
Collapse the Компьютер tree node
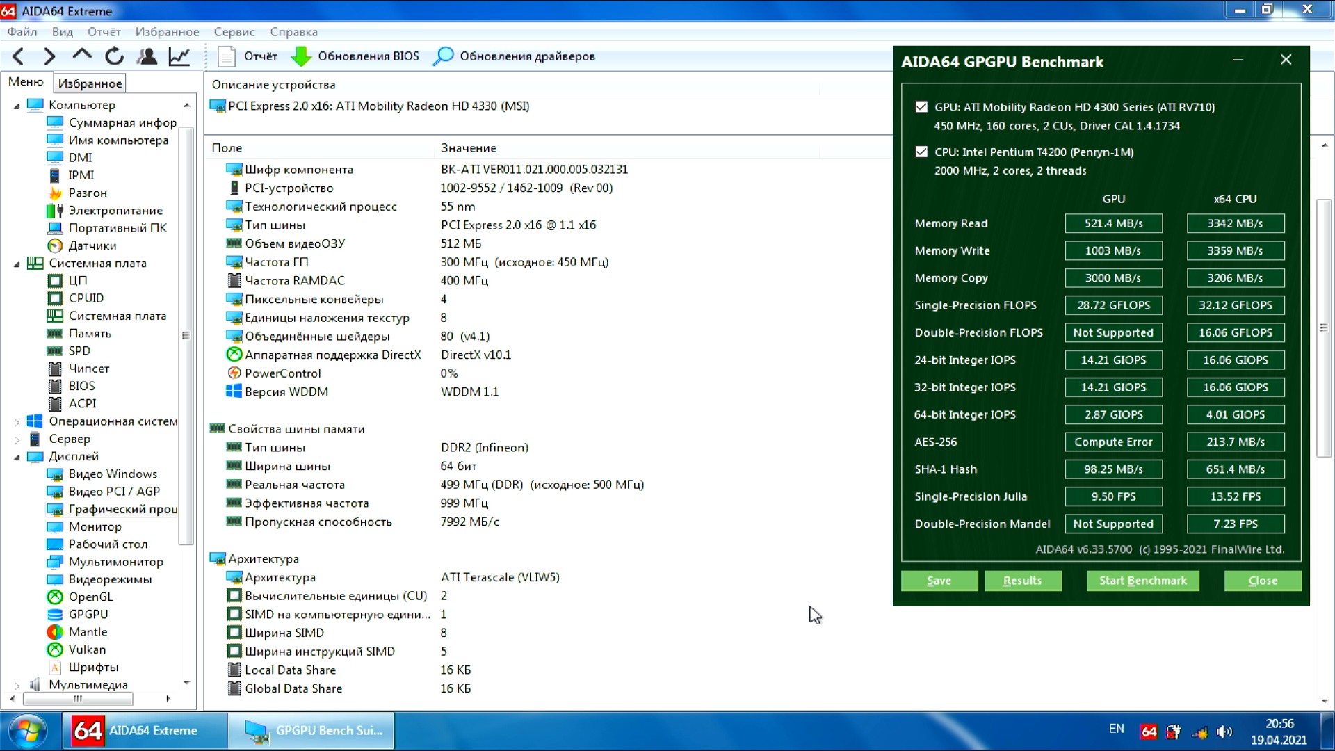pyautogui.click(x=17, y=106)
